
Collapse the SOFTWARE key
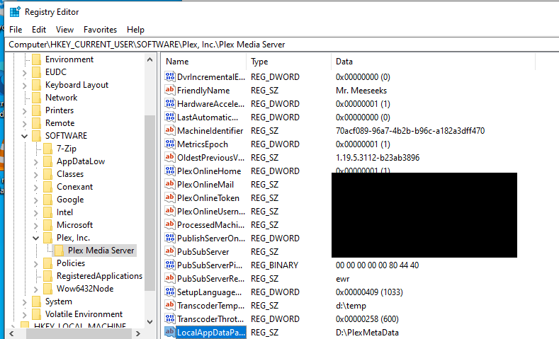click(24, 136)
